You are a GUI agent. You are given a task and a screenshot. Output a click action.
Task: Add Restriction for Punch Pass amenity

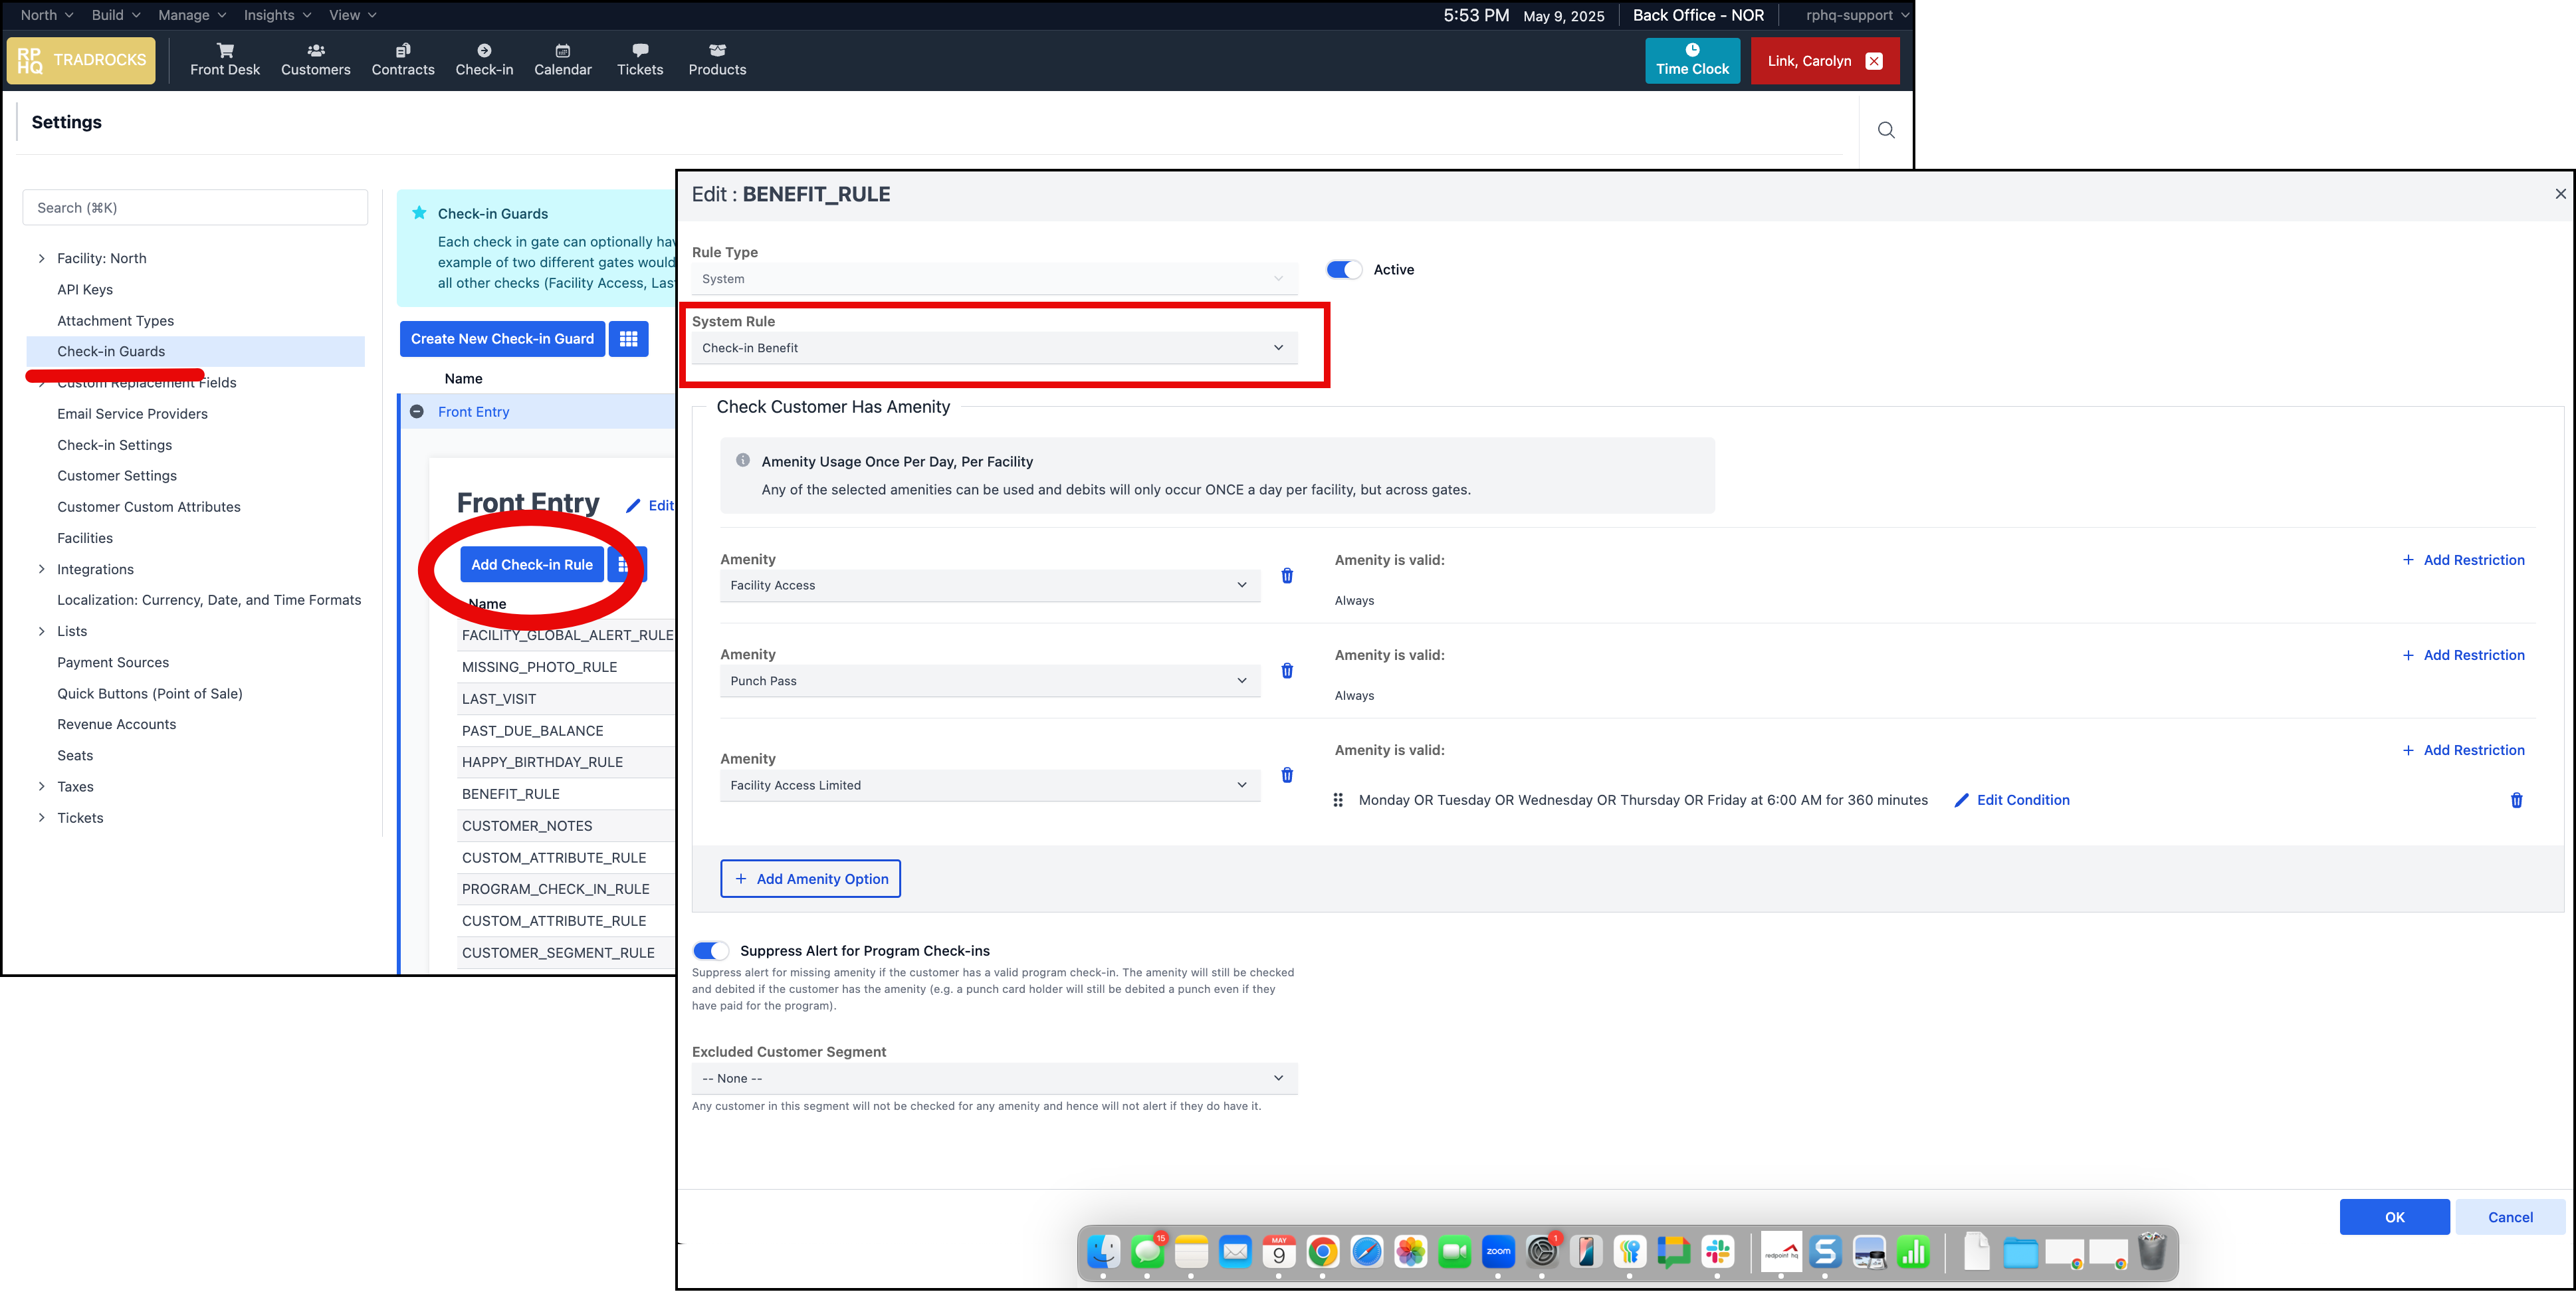tap(2463, 655)
